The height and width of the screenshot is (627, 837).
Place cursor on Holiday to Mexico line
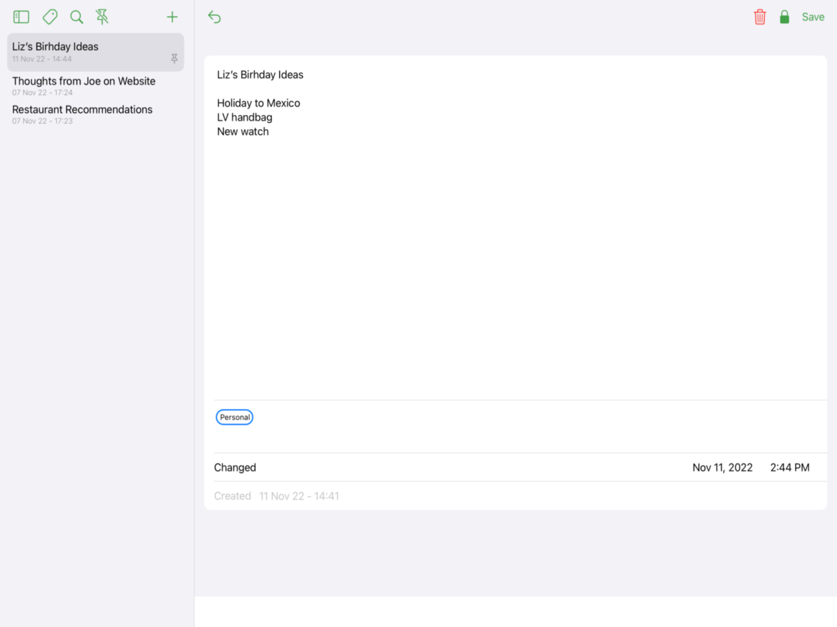click(259, 103)
